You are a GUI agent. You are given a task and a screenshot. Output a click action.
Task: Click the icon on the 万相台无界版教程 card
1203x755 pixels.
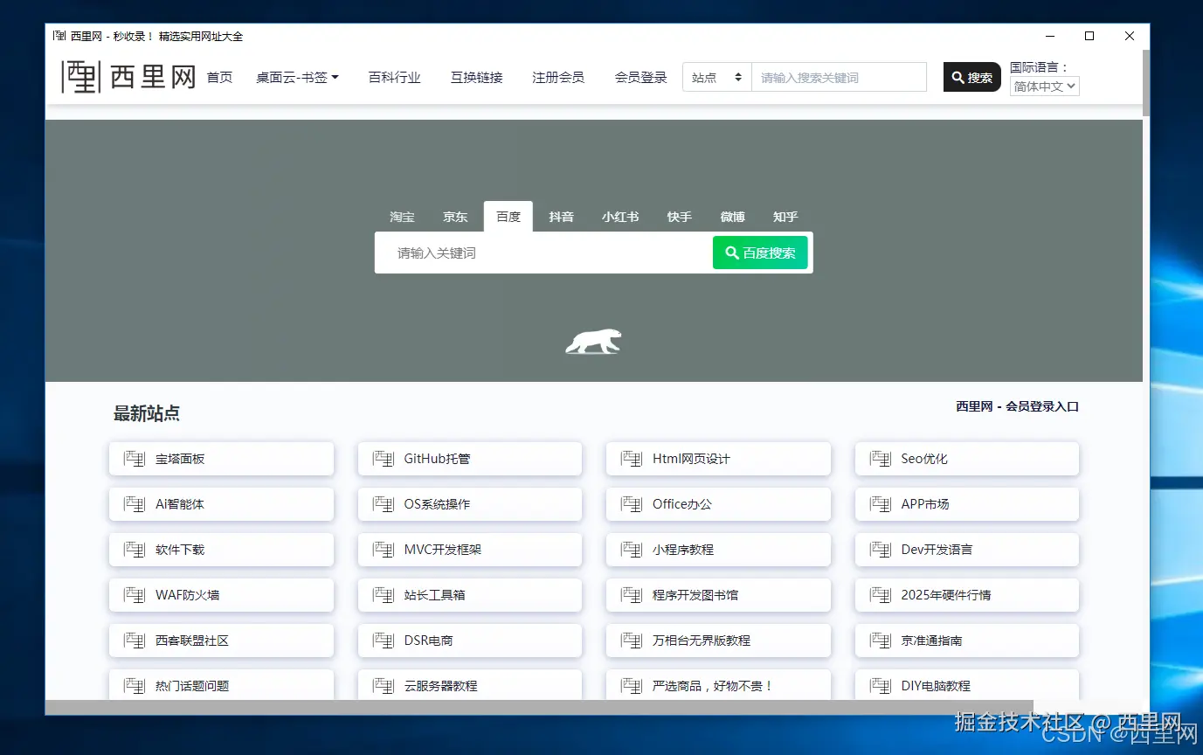[x=631, y=641]
